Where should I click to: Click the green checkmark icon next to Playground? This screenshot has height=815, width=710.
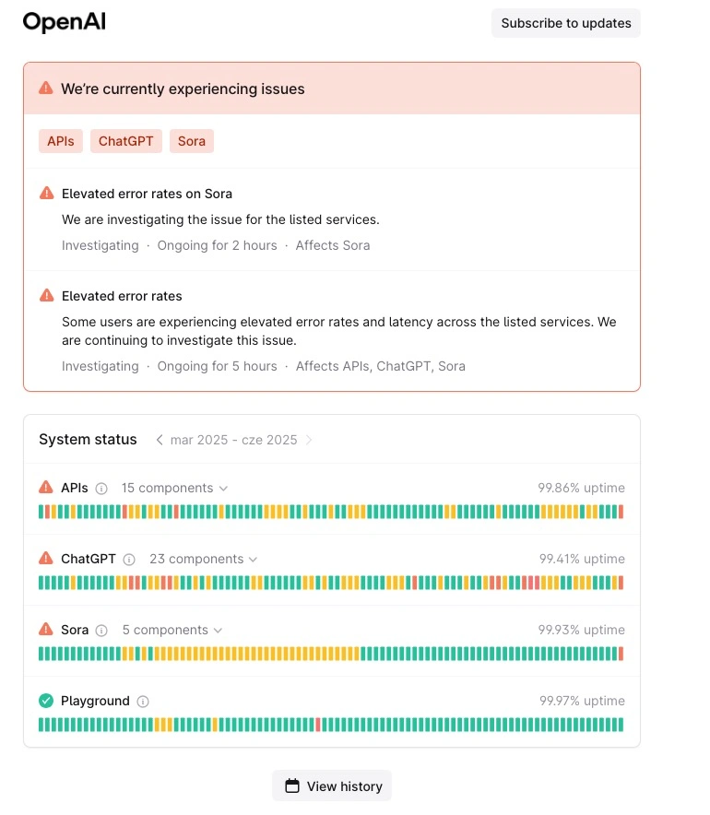coord(46,701)
